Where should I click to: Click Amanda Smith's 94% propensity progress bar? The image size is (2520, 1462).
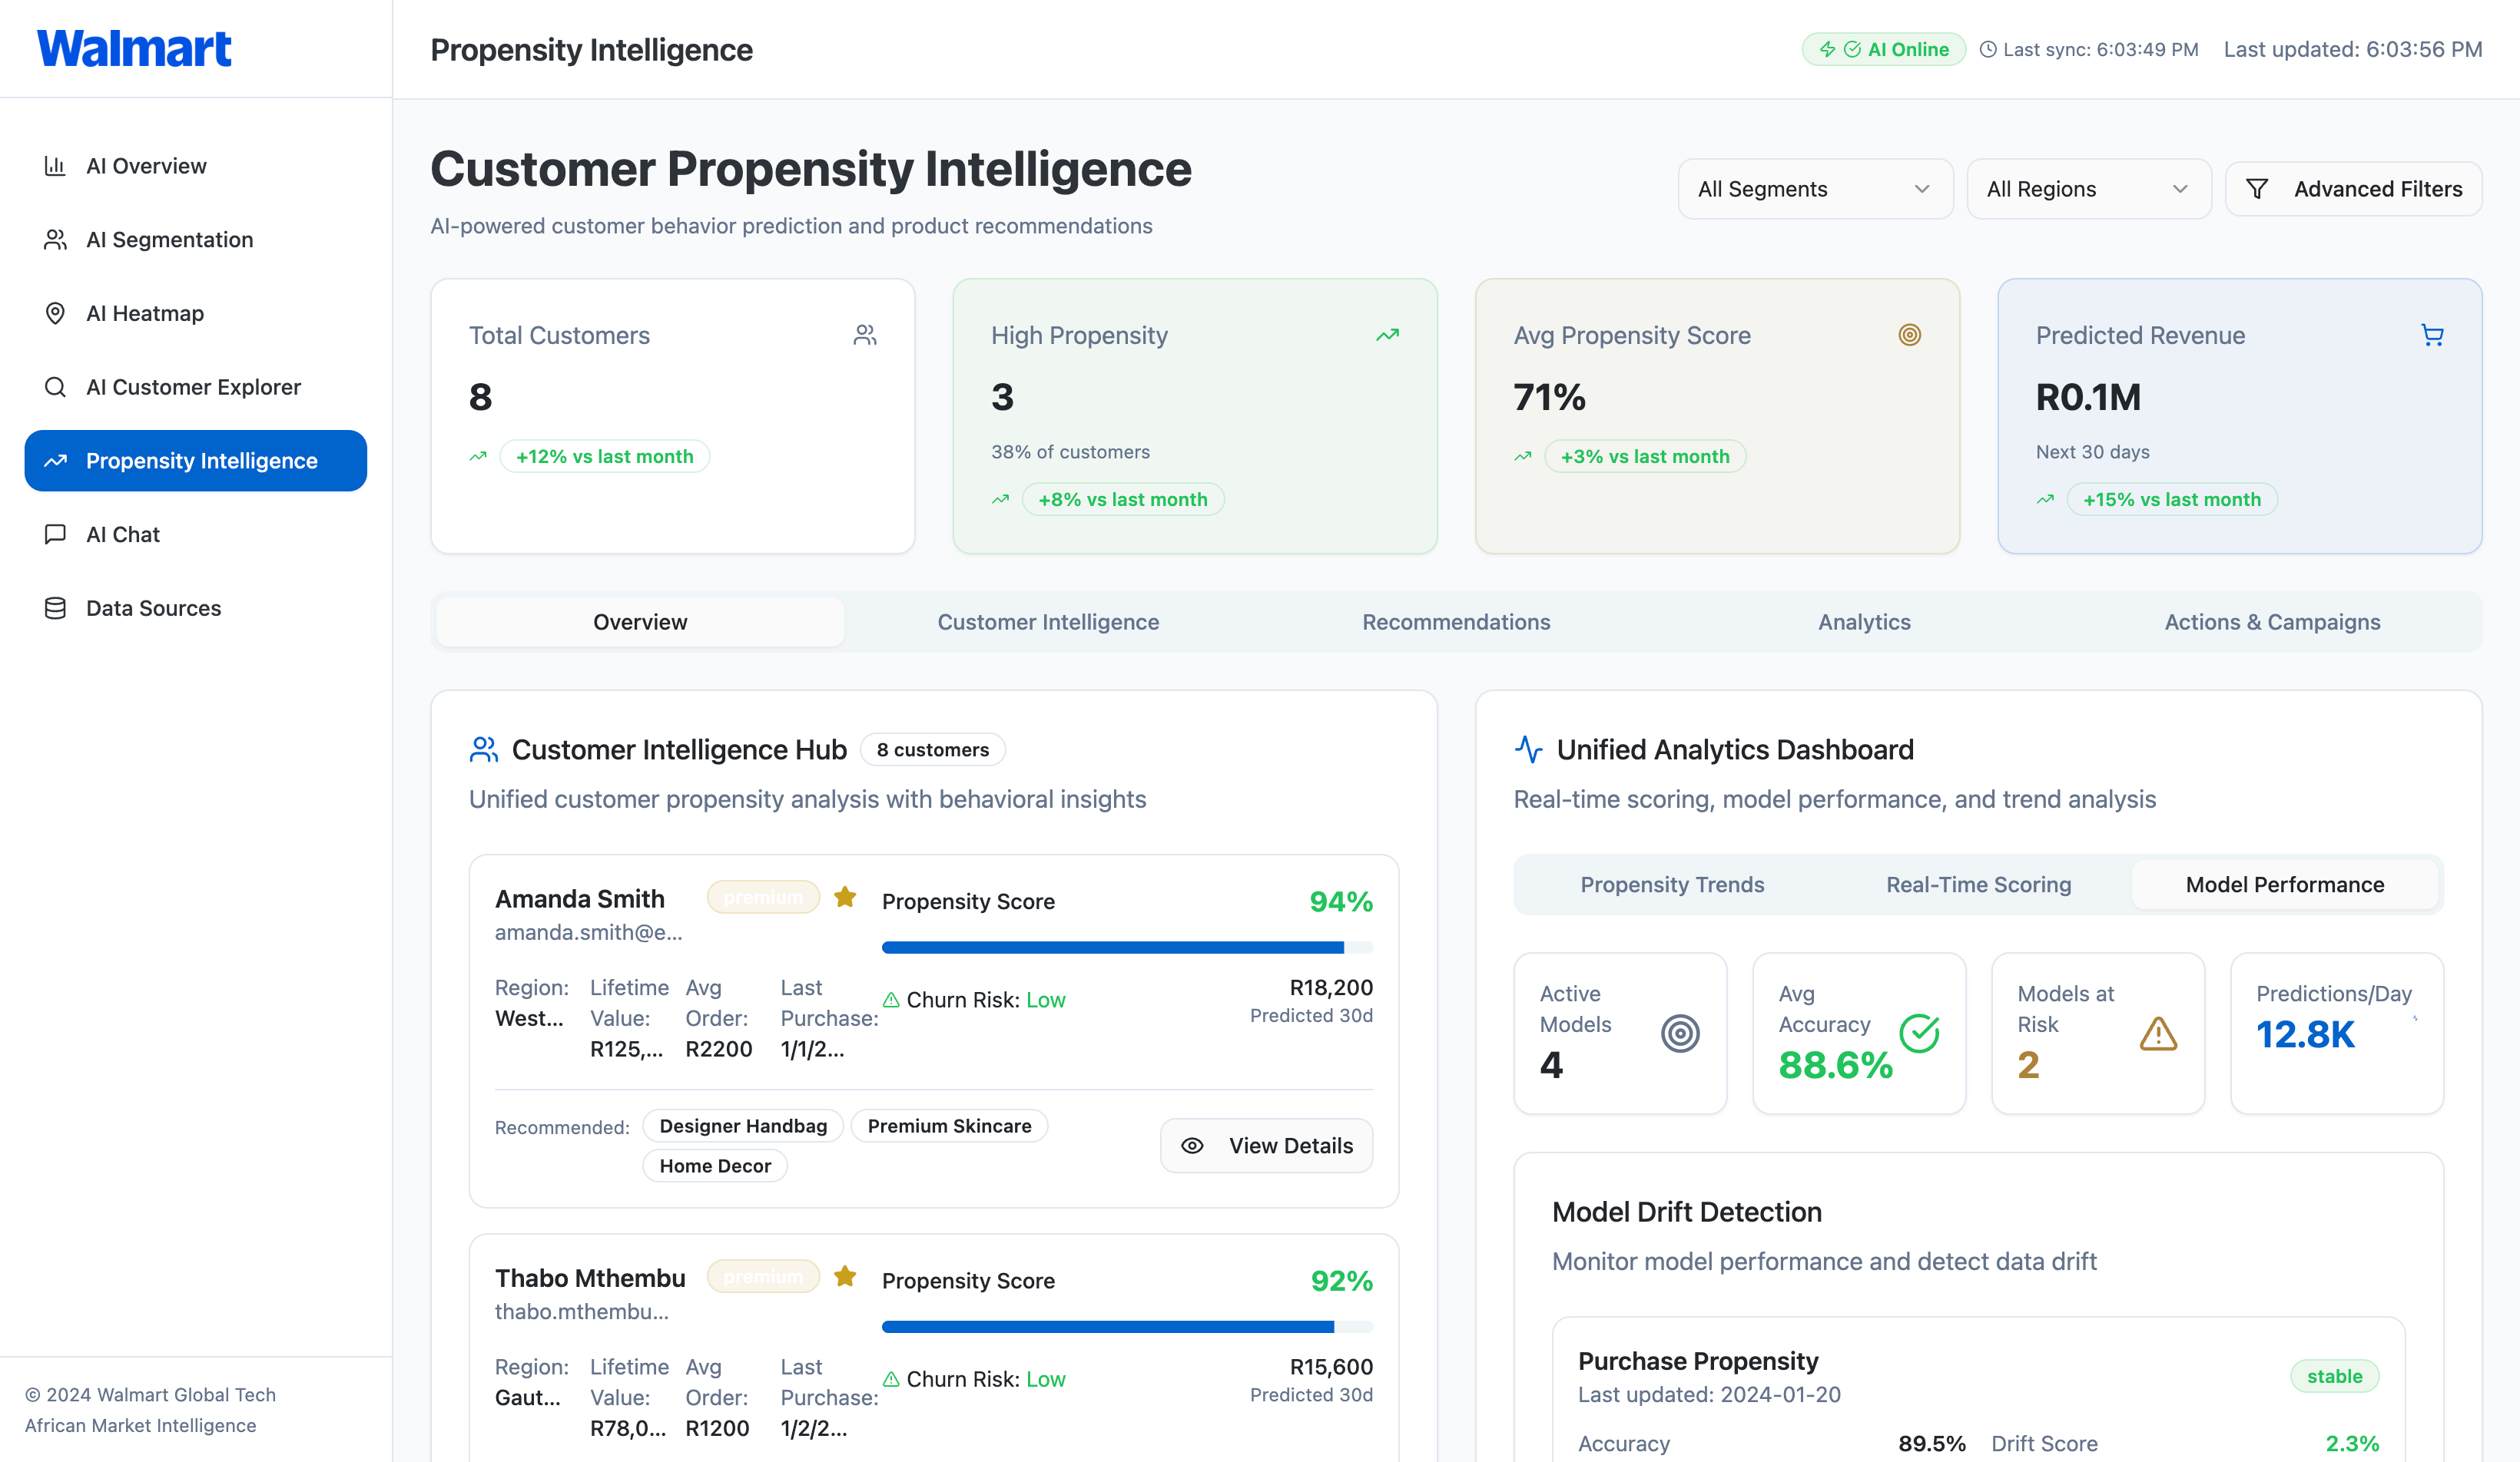1127,948
